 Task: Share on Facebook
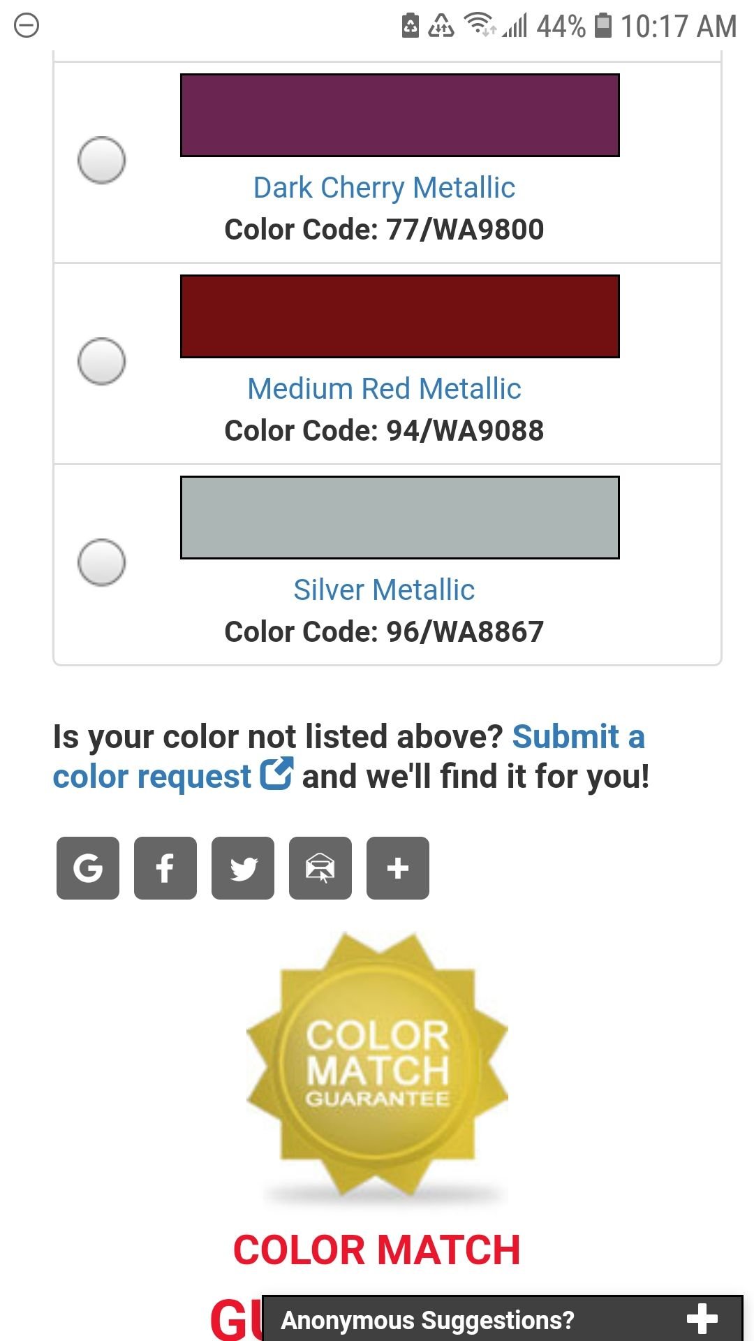(x=165, y=868)
